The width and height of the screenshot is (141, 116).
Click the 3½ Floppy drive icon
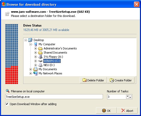[40, 57]
